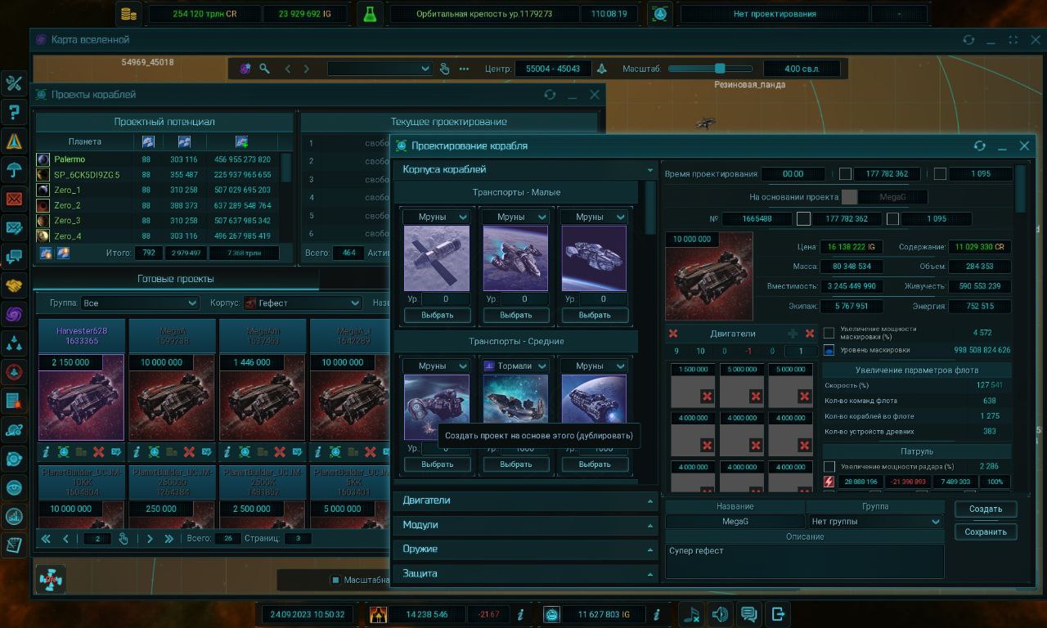
Task: Toggle the Уровень маскировки blue checkbox
Action: click(829, 350)
